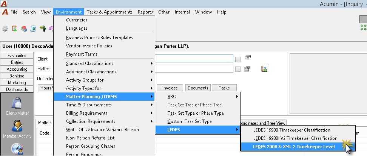Open Favourites sidebar section

click(17, 56)
